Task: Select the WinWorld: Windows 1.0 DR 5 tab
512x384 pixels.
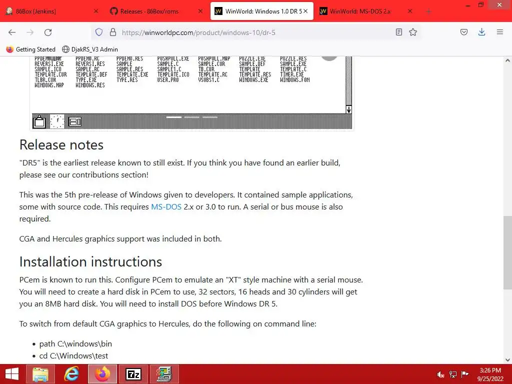Action: point(263,11)
